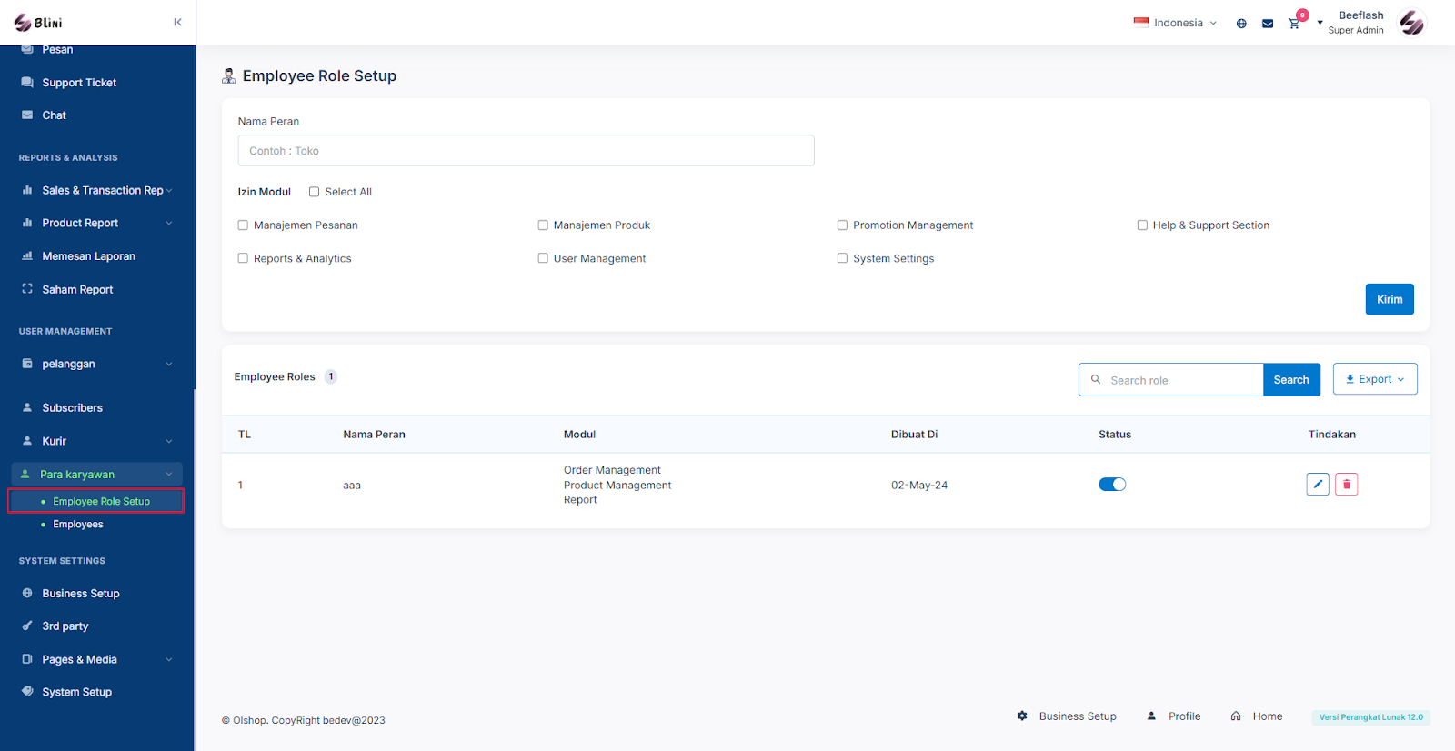Expand the Product Report menu
1455x751 pixels.
pos(169,224)
